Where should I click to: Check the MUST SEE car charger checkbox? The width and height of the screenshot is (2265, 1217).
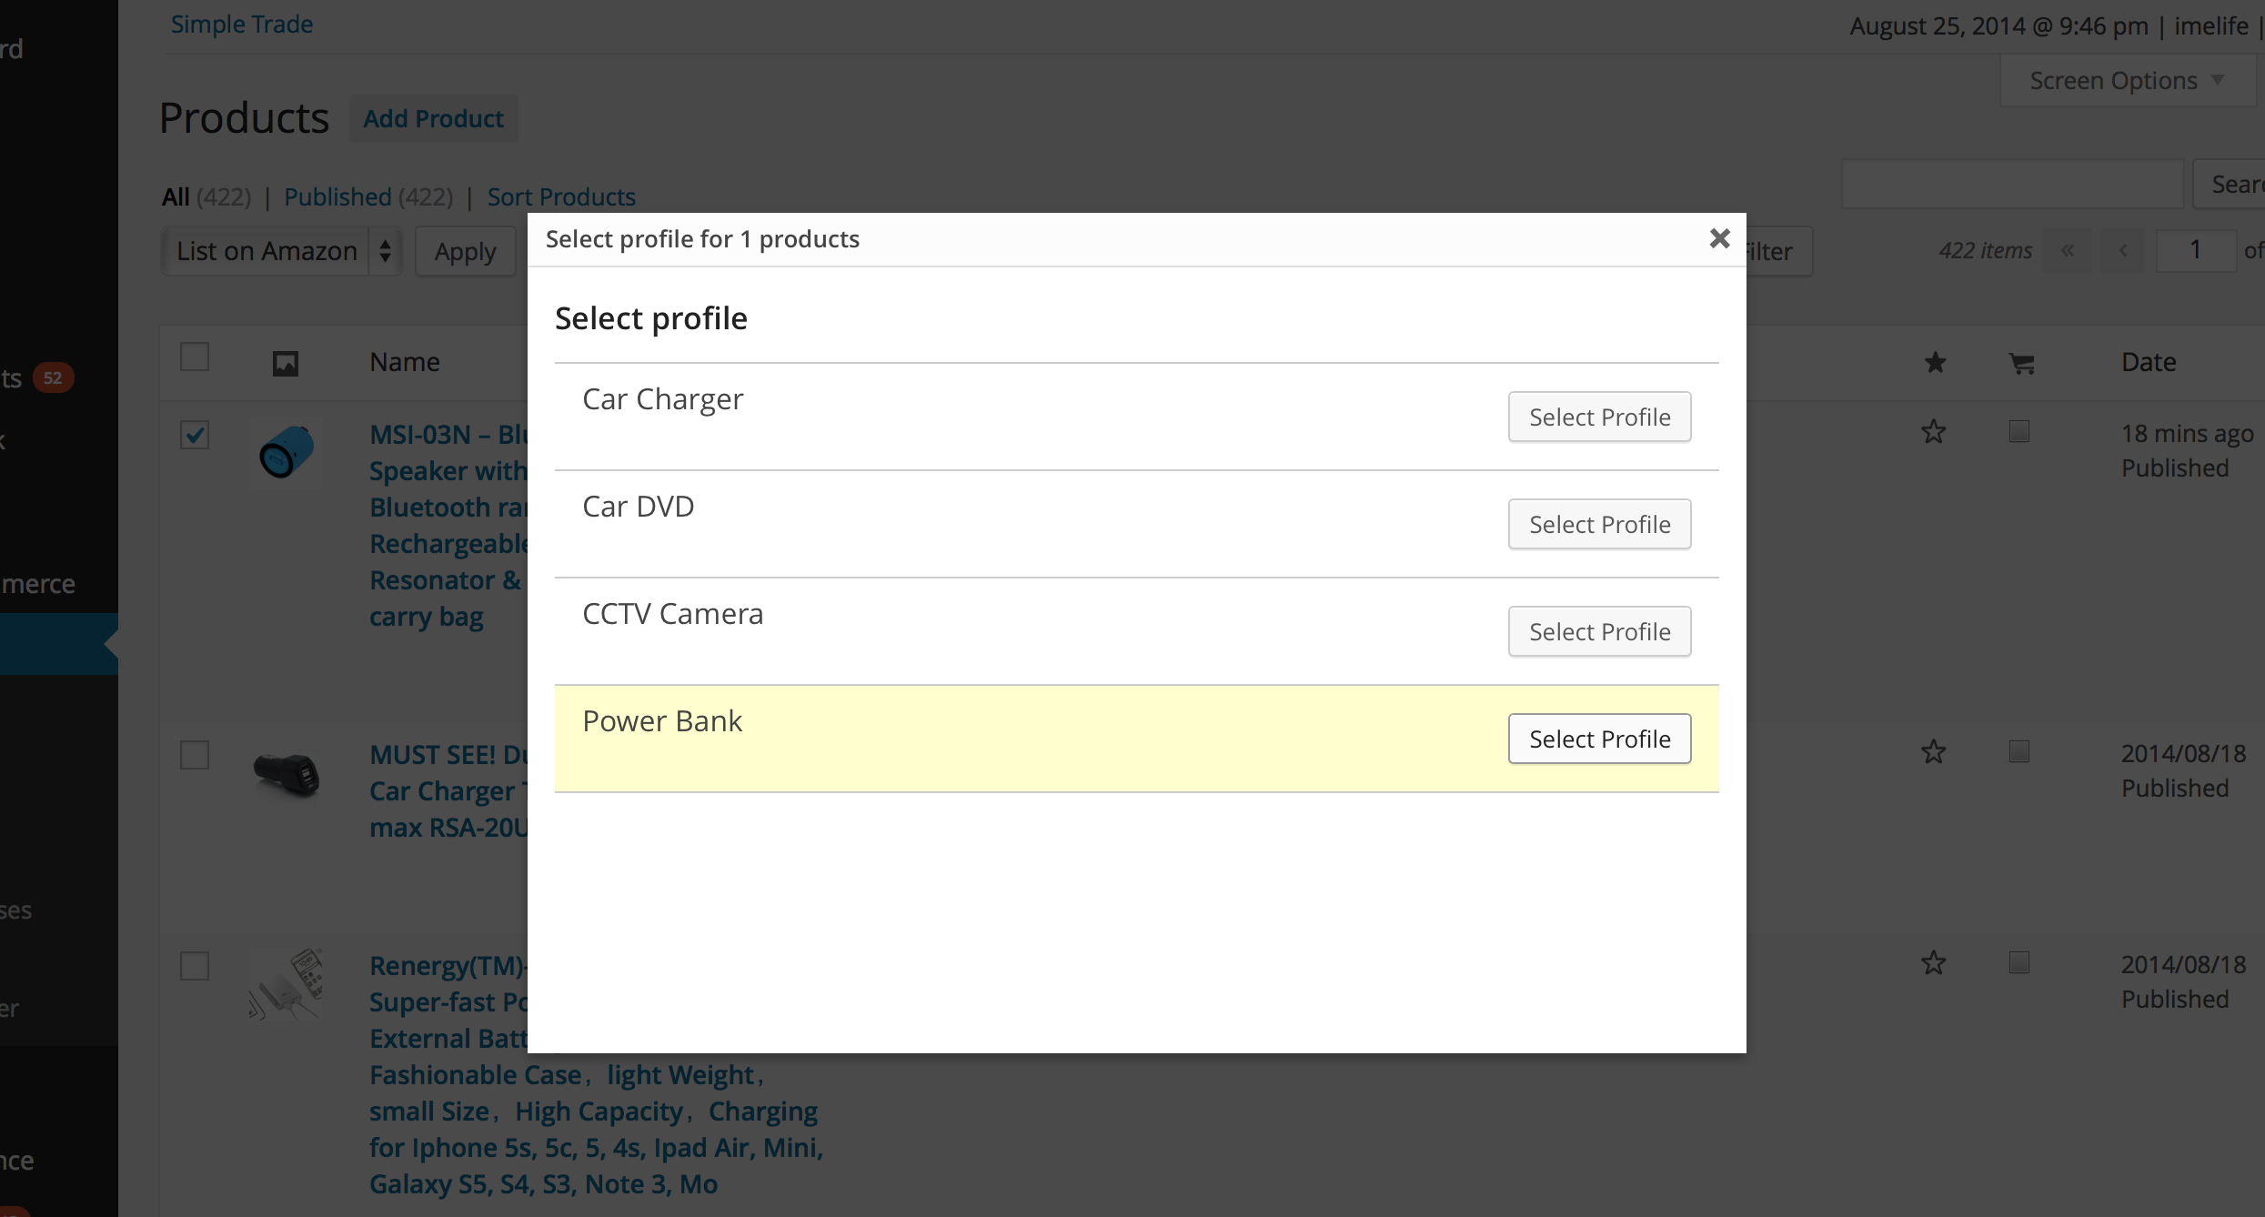click(195, 754)
